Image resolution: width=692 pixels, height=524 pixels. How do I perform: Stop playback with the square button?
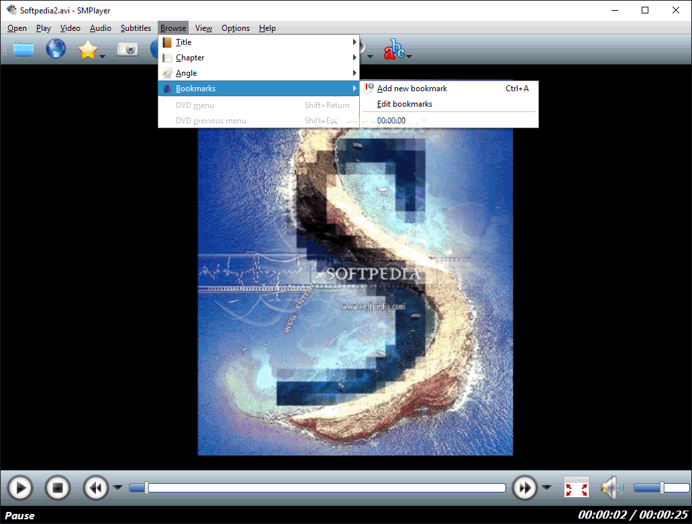[58, 488]
